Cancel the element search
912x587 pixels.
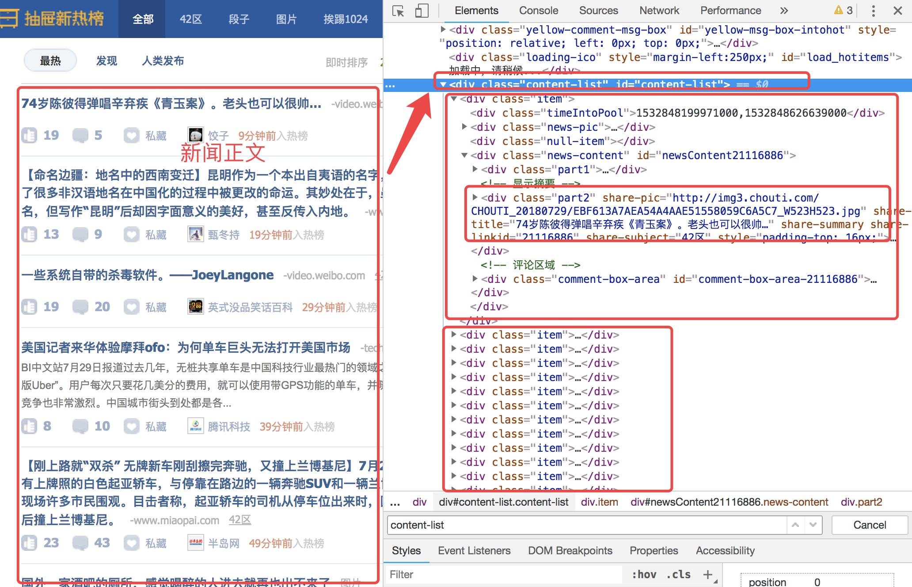point(869,525)
